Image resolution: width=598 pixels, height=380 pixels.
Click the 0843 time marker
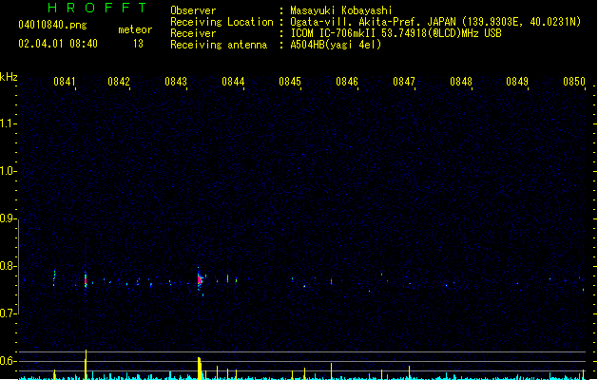point(176,82)
